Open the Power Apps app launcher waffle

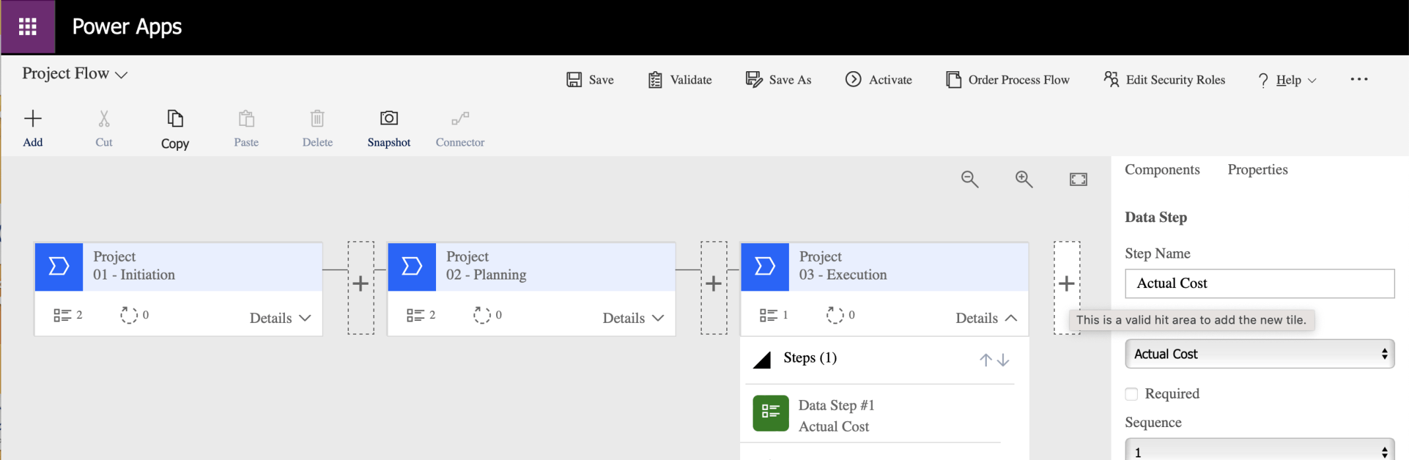(x=28, y=27)
